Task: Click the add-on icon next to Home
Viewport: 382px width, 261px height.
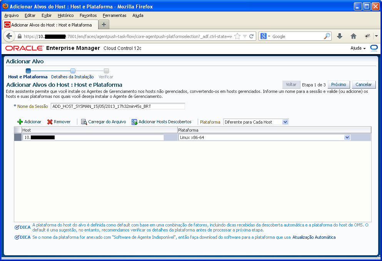Action: coord(367,36)
